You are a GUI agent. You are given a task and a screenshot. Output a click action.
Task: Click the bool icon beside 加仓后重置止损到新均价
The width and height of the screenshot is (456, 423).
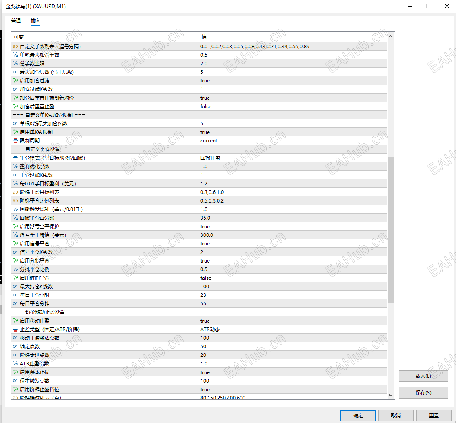point(16,98)
